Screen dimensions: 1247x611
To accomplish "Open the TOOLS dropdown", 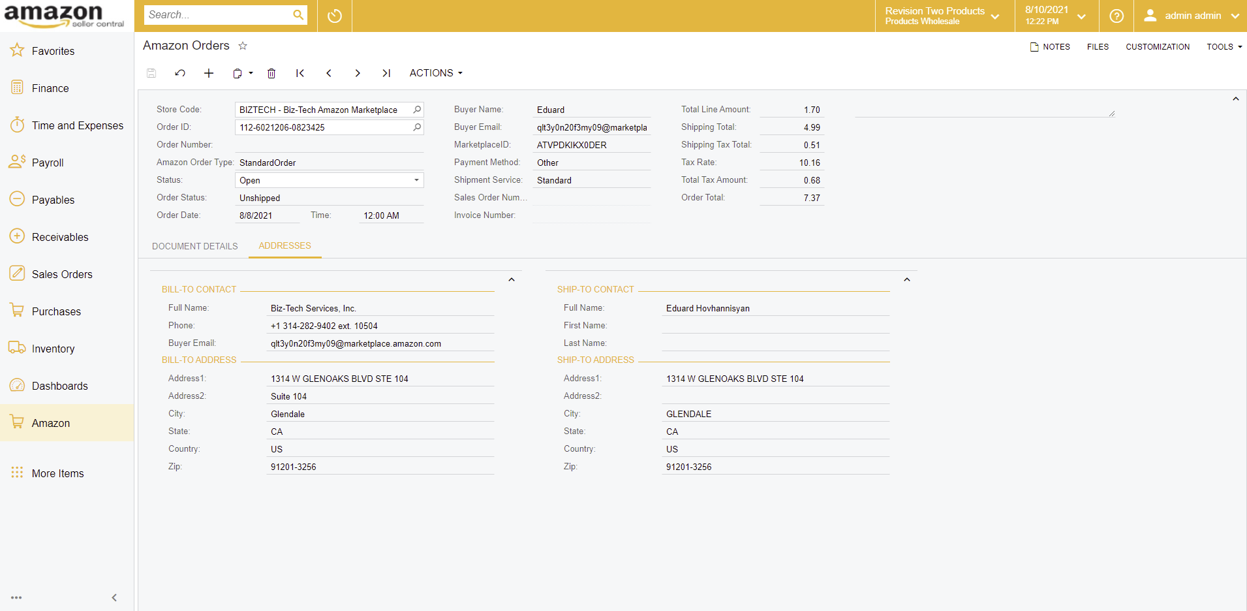I will 1224,47.
